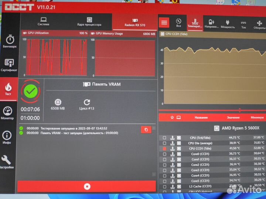Click the OCCT logo in title bar

coord(19,7)
